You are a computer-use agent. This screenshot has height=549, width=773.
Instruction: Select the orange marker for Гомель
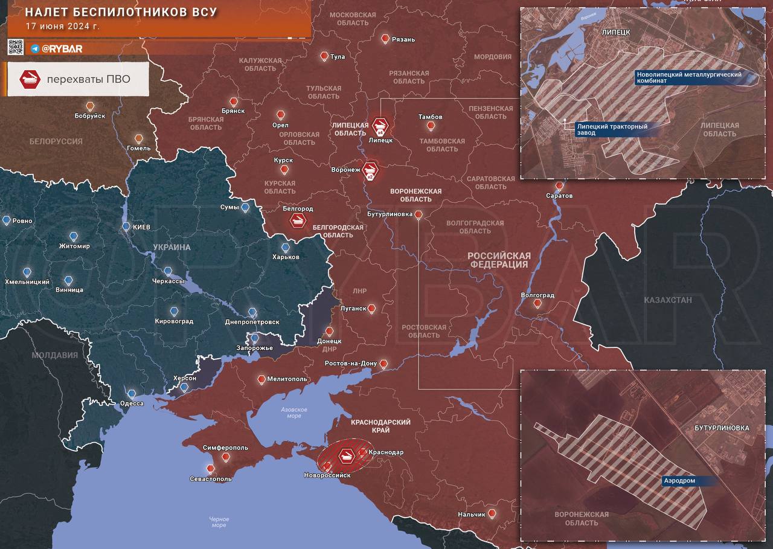[x=139, y=138]
